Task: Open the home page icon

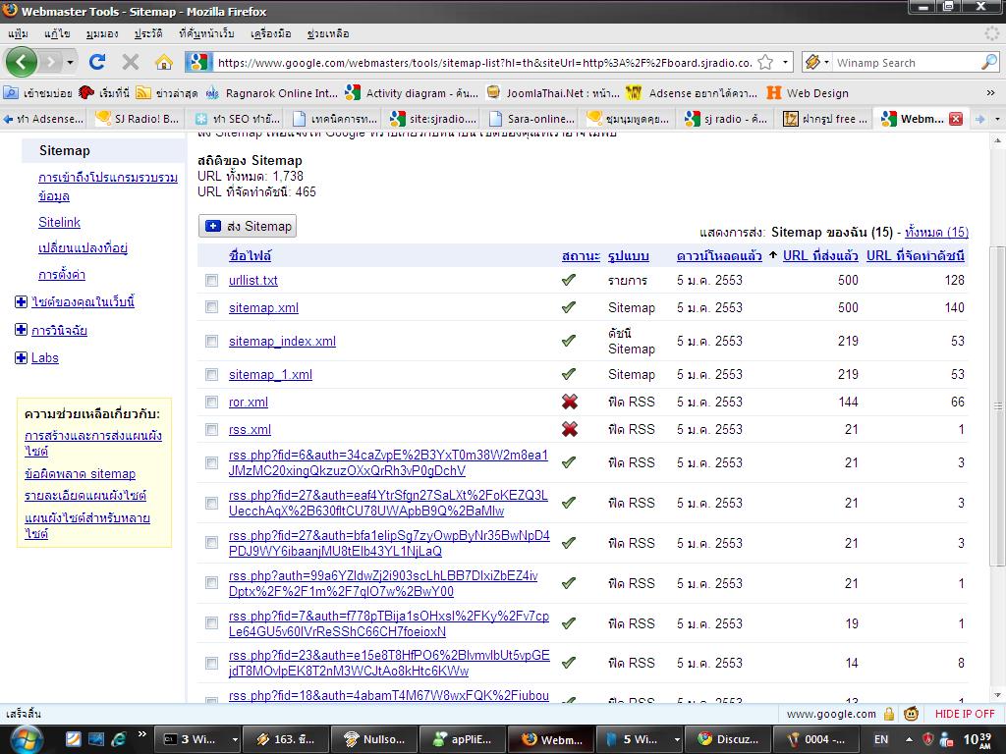Action: [164, 62]
